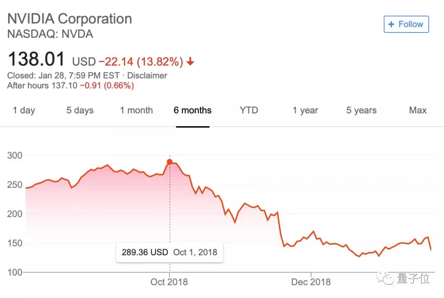Viewport: 444px width, 298px height.
Task: Select the 6 months tab
Action: click(192, 110)
